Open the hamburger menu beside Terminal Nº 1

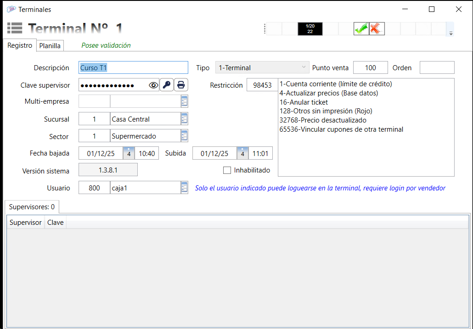[15, 28]
